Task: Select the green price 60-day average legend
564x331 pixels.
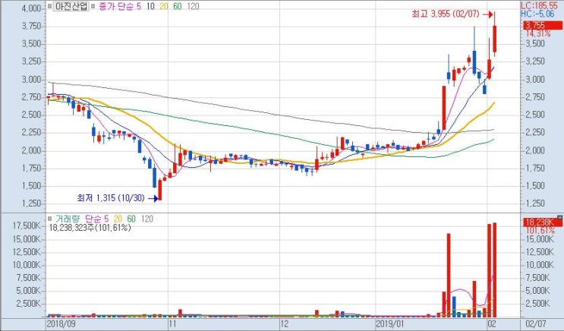Action: click(178, 7)
